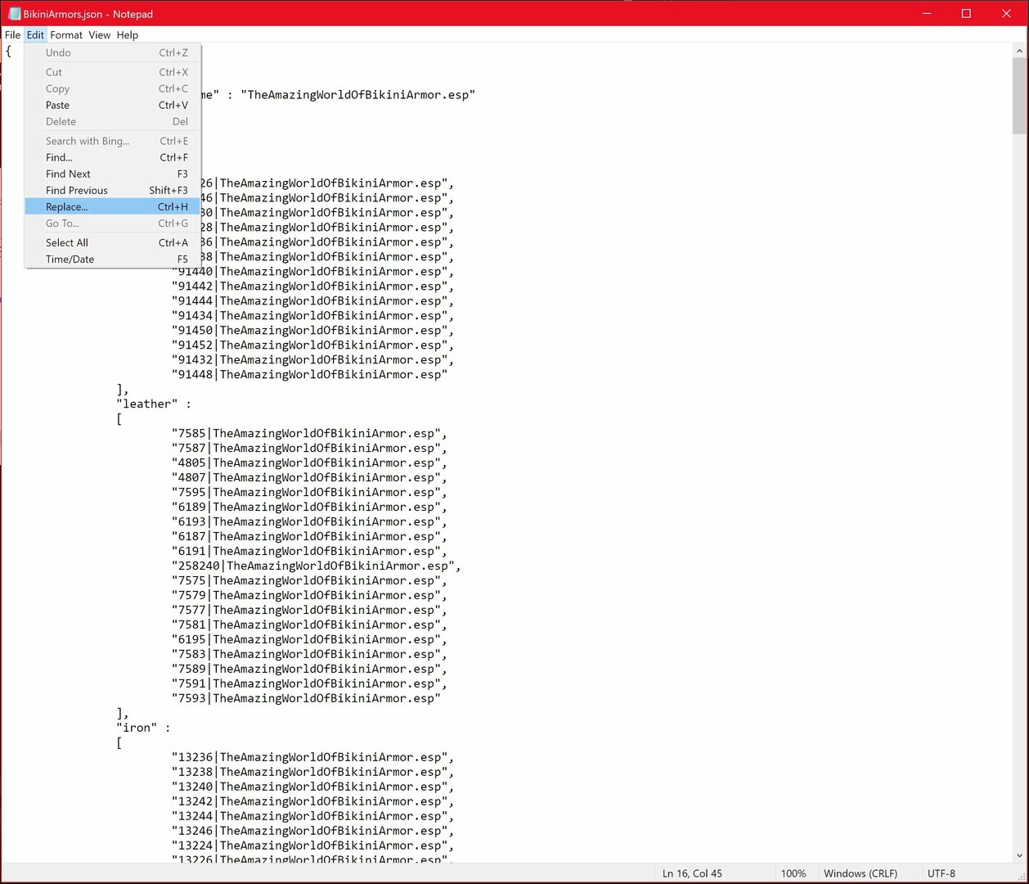Viewport: 1029px width, 884px height.
Task: Minimize the Notepad window
Action: (928, 14)
